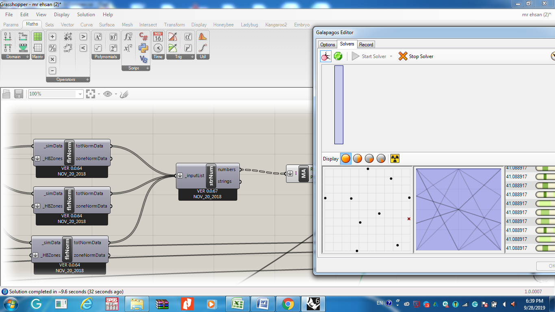Pick the Smaller Than operator icon
This screenshot has height=312, width=555.
[x=83, y=48]
